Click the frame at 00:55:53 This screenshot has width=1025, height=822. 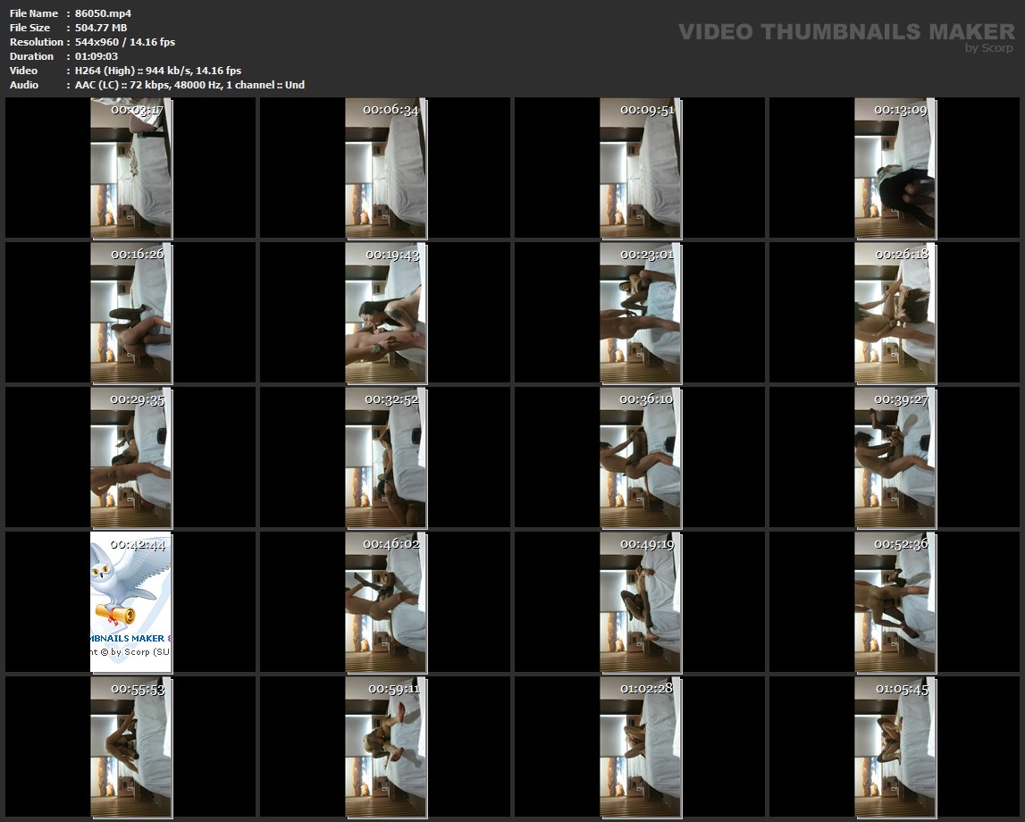[x=131, y=746]
